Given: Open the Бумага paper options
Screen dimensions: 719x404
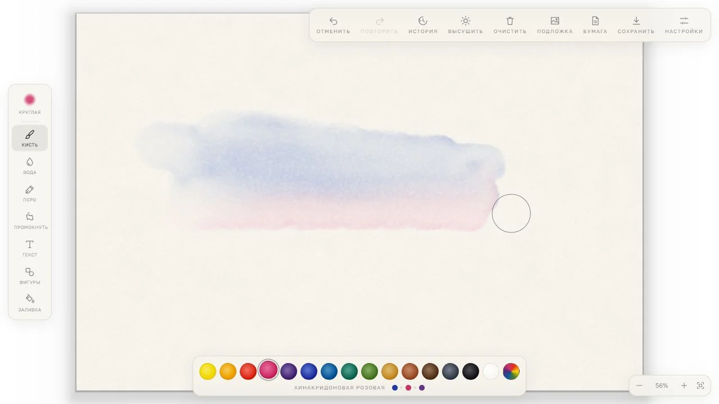Looking at the screenshot, I should (595, 25).
